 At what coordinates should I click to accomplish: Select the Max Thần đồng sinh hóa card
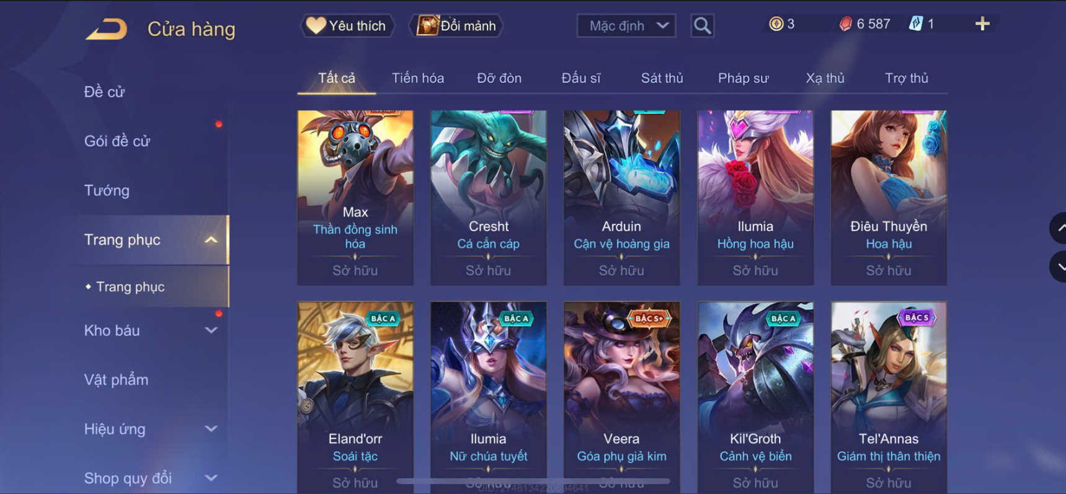click(x=355, y=198)
